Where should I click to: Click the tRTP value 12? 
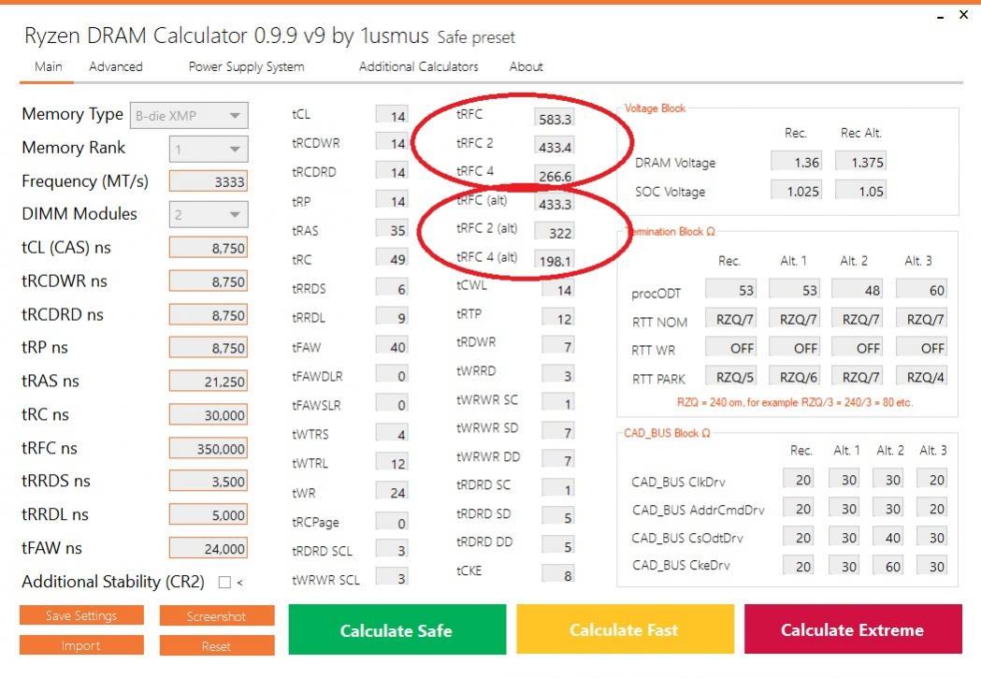[558, 318]
